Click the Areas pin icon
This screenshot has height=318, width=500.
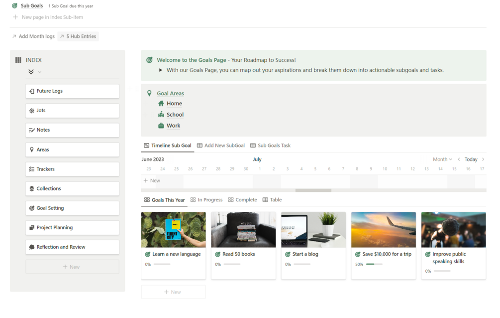(31, 150)
